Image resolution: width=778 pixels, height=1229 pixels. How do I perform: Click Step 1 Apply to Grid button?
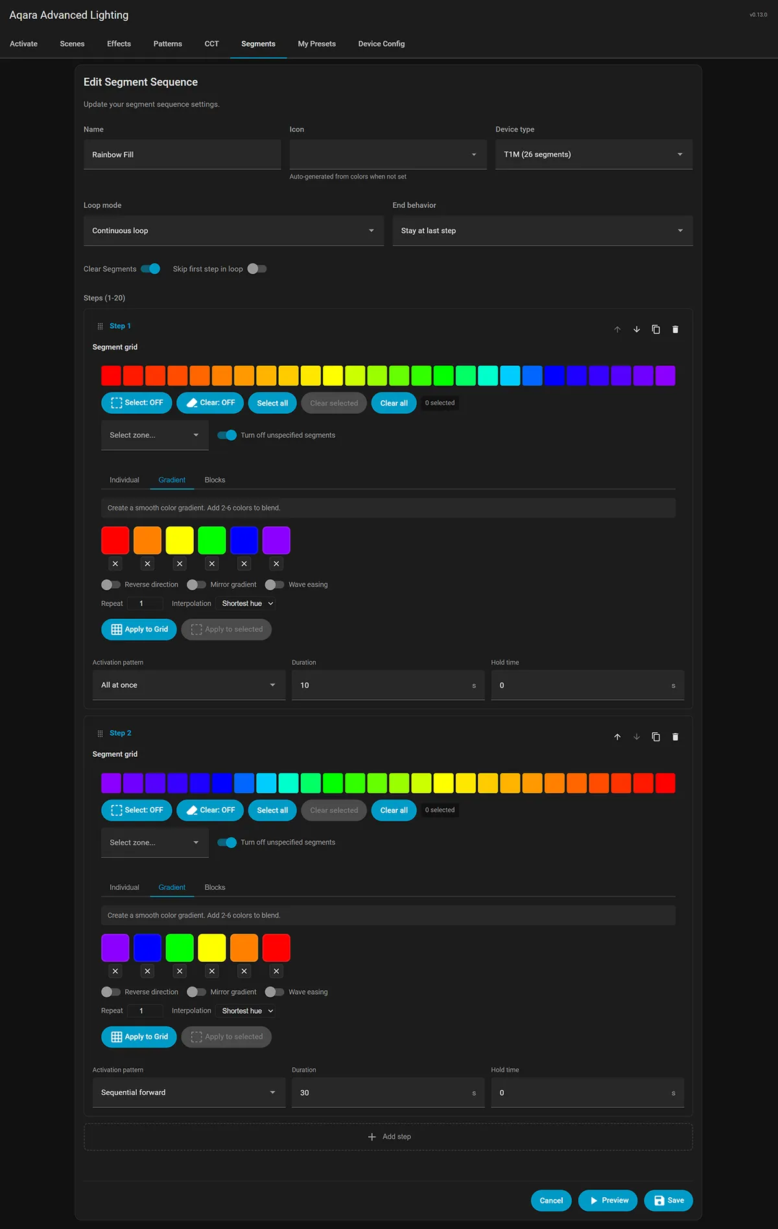tap(139, 629)
